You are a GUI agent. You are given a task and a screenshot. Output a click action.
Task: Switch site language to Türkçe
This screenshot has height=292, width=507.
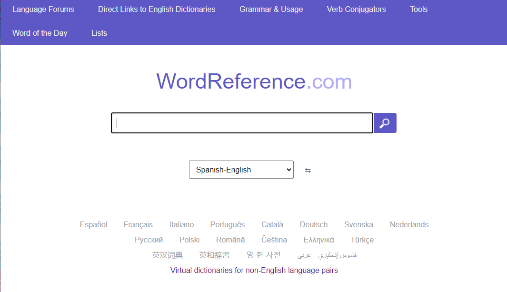tap(362, 240)
